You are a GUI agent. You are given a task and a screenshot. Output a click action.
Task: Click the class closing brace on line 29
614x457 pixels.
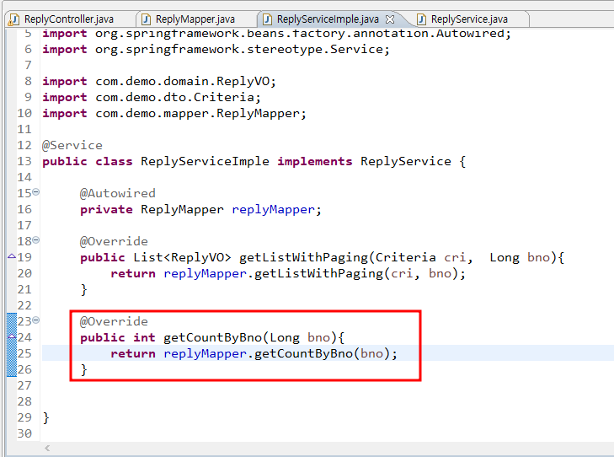click(45, 418)
